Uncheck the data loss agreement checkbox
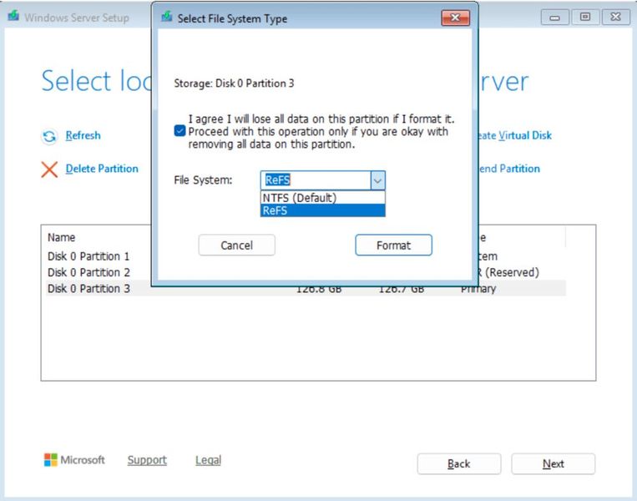The width and height of the screenshot is (637, 501). (x=179, y=131)
